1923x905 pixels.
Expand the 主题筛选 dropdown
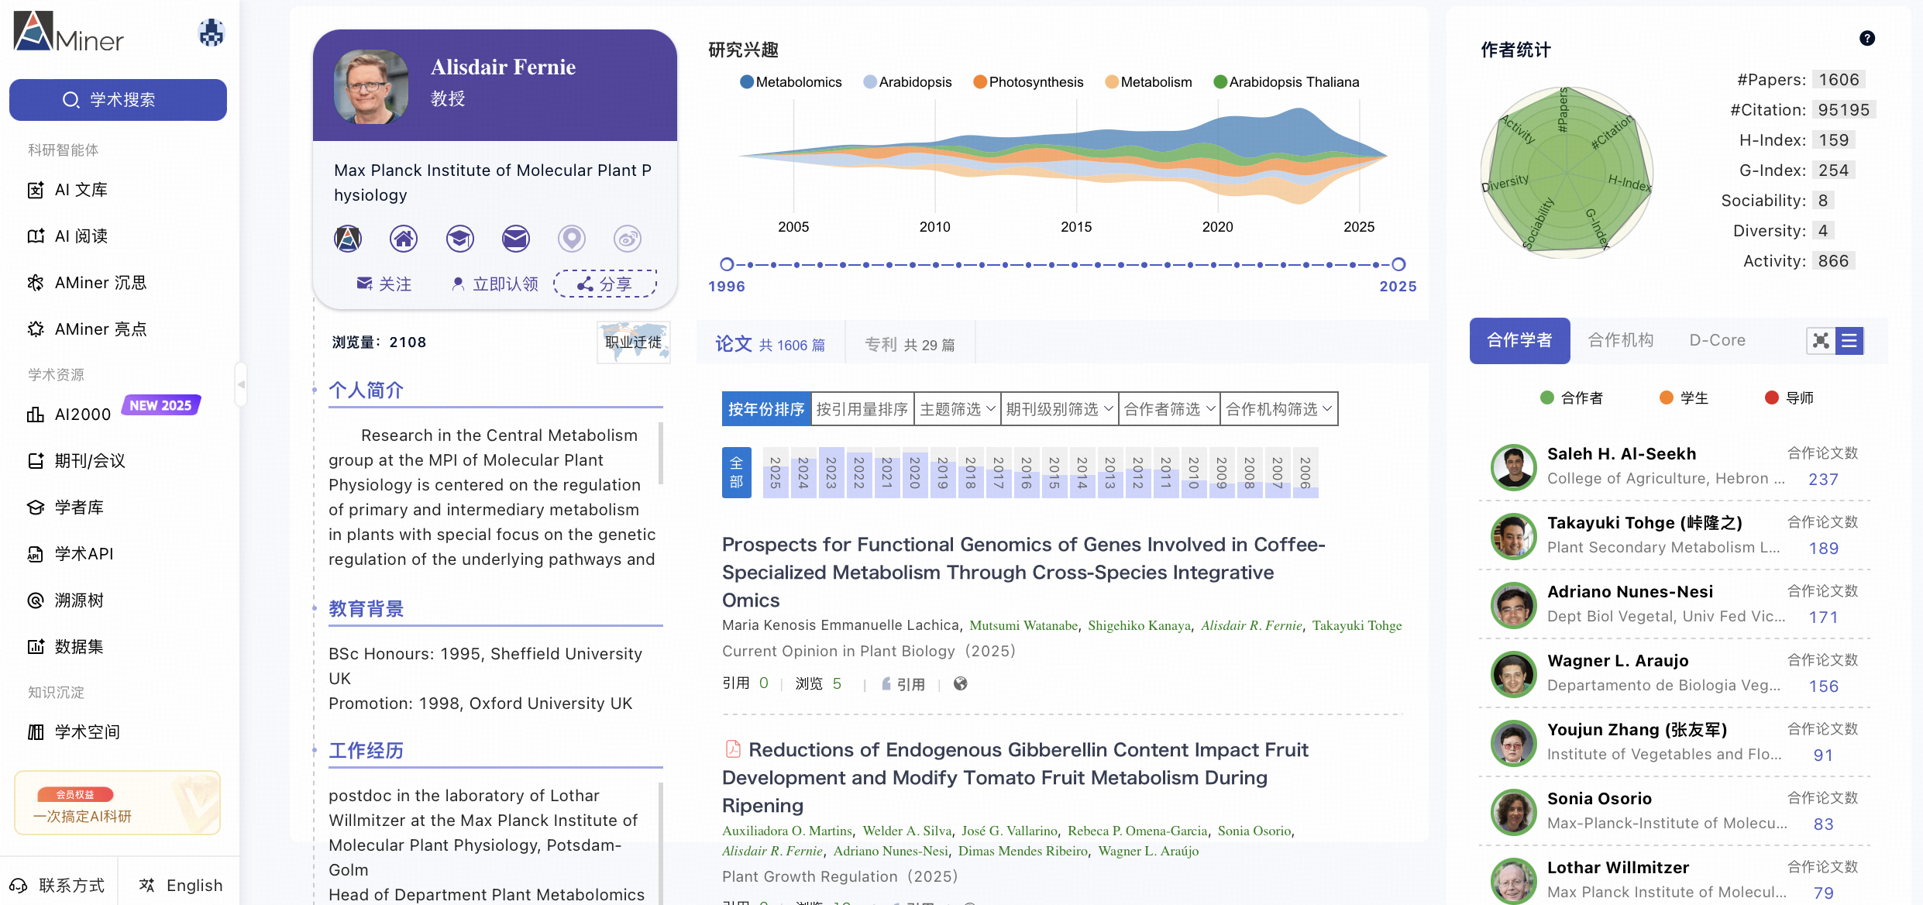[x=957, y=409]
